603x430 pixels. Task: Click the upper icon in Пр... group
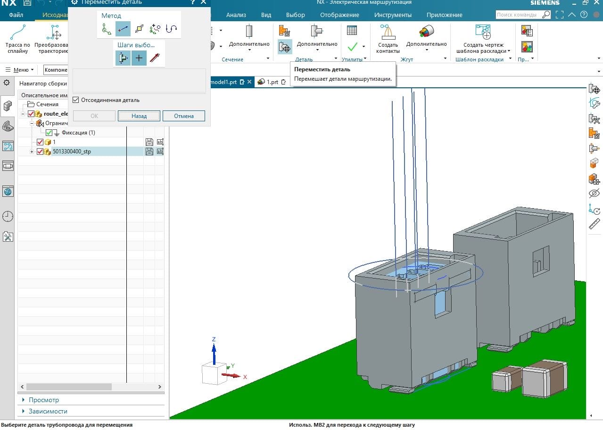(527, 31)
